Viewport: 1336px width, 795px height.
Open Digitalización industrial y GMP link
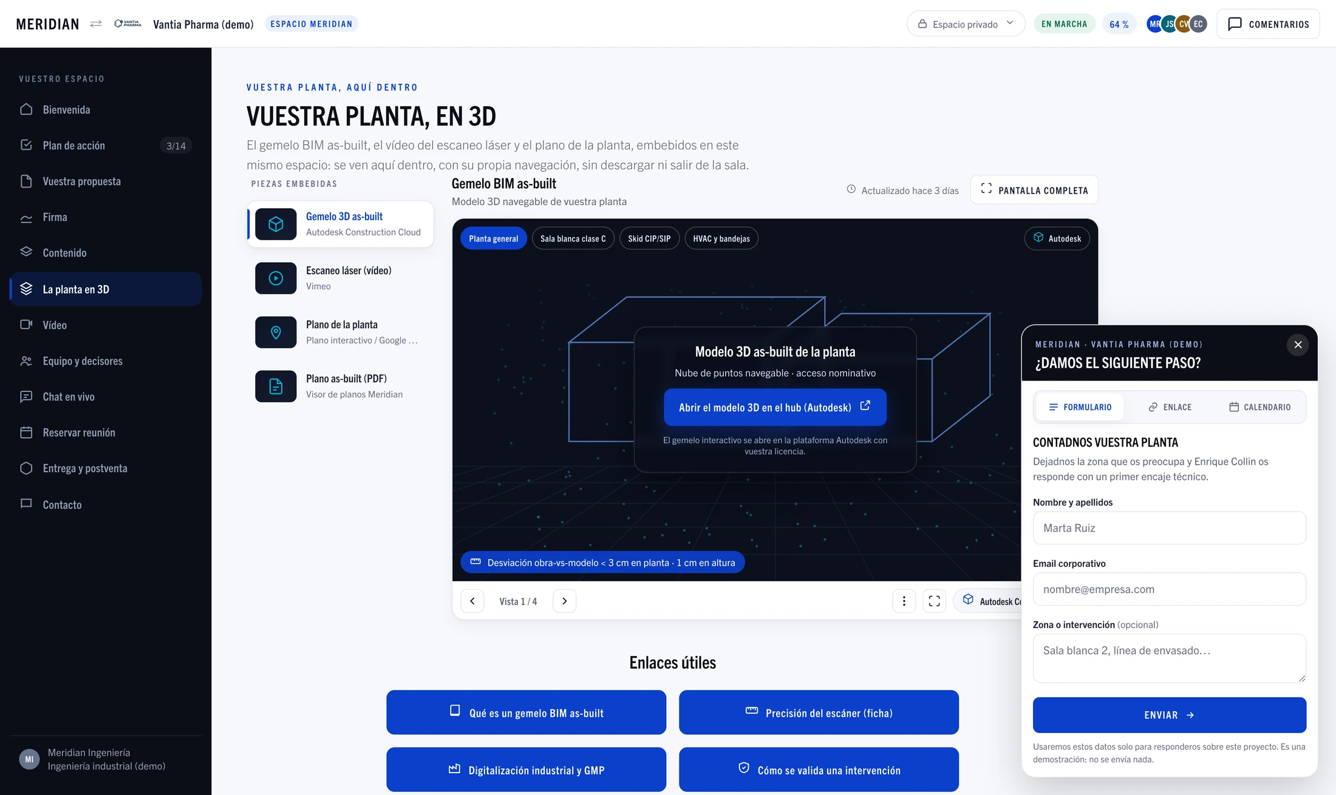click(x=526, y=770)
